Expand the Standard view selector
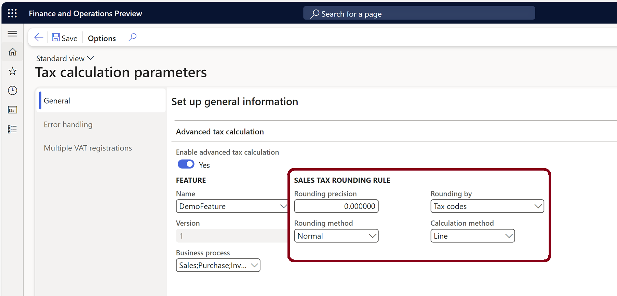Screen dimensions: 617x296 click(x=65, y=58)
